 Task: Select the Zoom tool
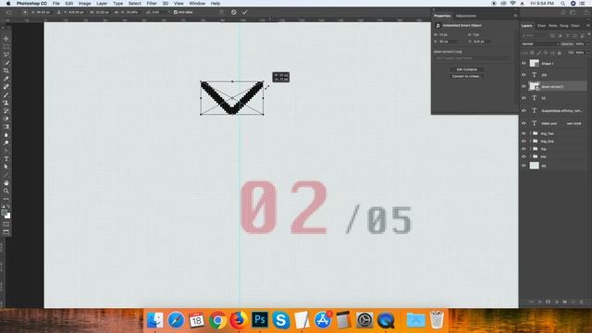click(6, 191)
